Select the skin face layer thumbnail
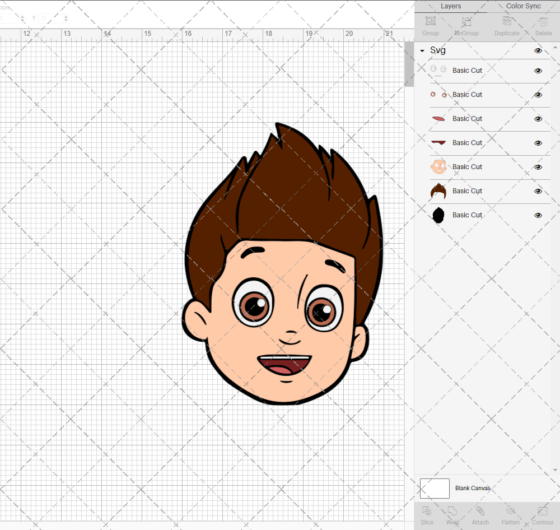The width and height of the screenshot is (560, 530). pos(438,166)
